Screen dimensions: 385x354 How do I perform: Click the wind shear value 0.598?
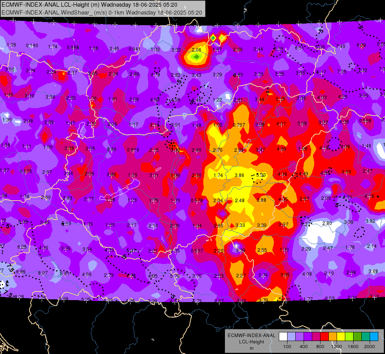tap(365, 121)
